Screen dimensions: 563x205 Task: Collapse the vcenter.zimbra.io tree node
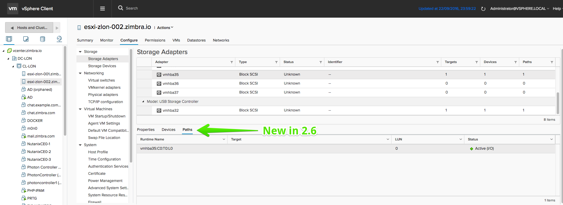4,51
